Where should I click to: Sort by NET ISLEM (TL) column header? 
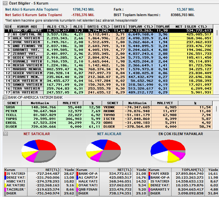(191, 27)
